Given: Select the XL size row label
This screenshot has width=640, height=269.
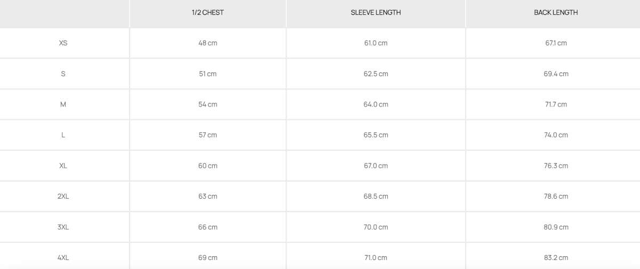Looking at the screenshot, I should (x=63, y=166).
